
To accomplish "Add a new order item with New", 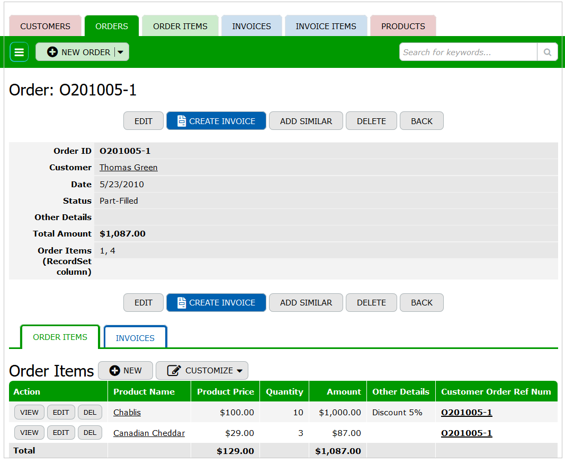I will (125, 371).
